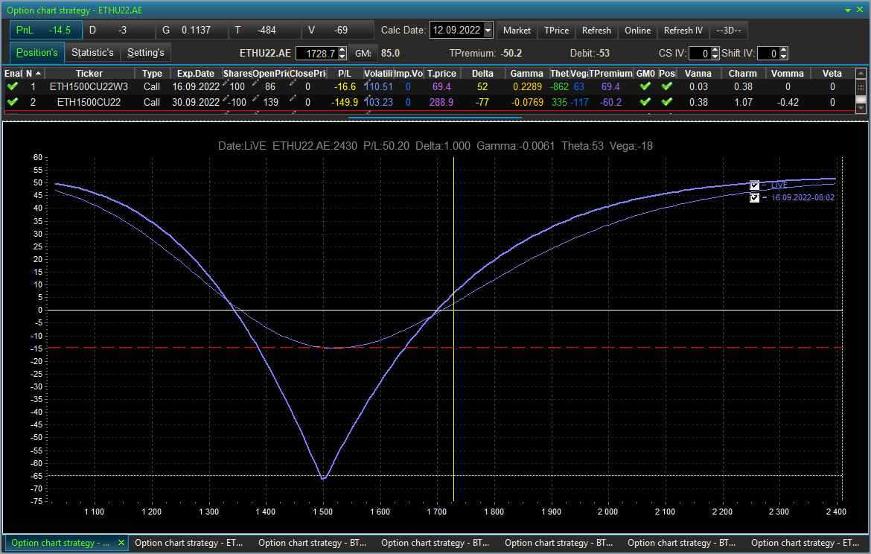Toggle GM0 checkmark for ETH1500CU22 row
This screenshot has height=554, width=871.
tap(645, 102)
